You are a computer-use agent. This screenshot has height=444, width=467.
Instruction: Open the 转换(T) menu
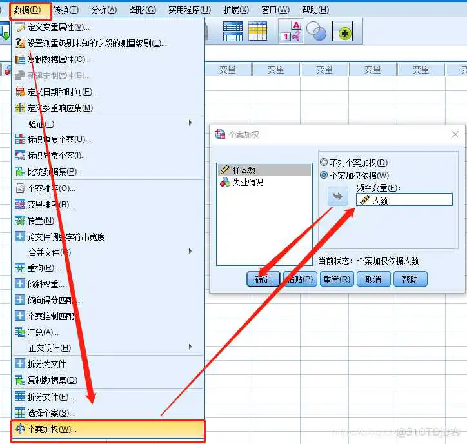(66, 10)
